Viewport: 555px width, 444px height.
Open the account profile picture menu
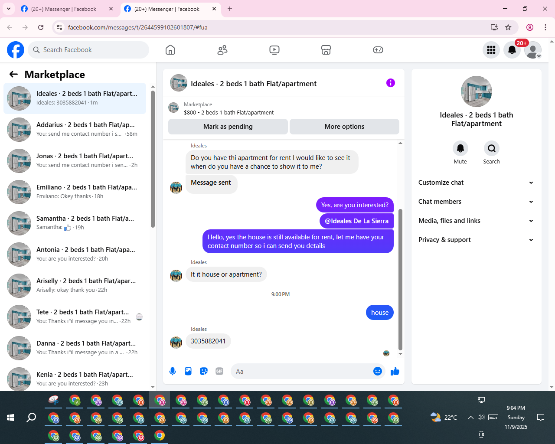tap(533, 50)
